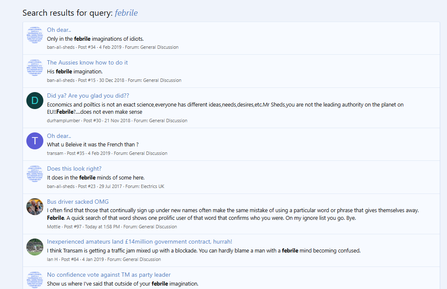447x289 pixels.
Task: Open Mottie's profile photo avatar
Action: coord(35,207)
